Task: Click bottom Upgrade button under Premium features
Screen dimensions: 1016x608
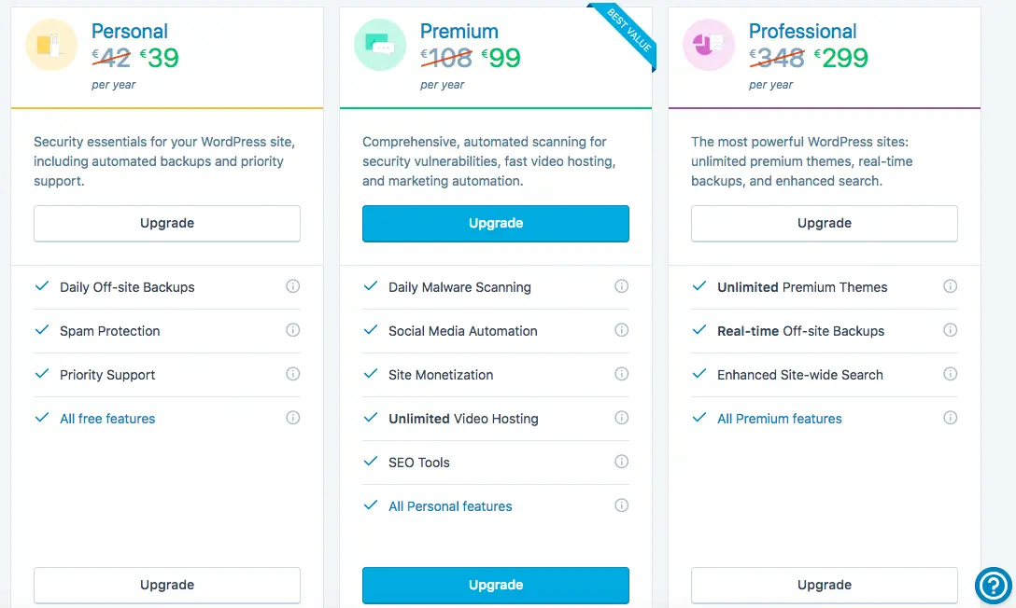Action: [x=496, y=586]
